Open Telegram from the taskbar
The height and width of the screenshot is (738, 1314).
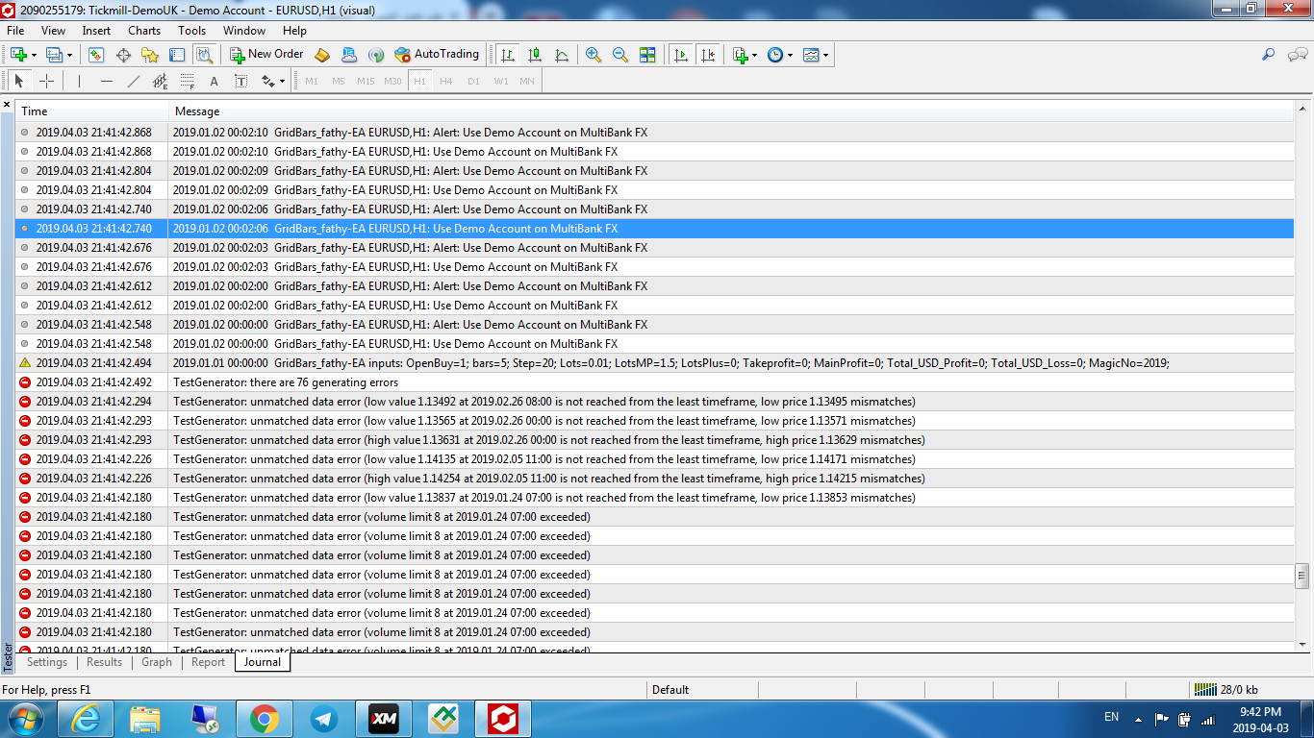pyautogui.click(x=323, y=719)
